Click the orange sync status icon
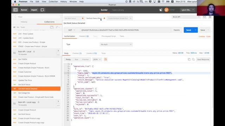The image size is (225, 126). click(166, 10)
